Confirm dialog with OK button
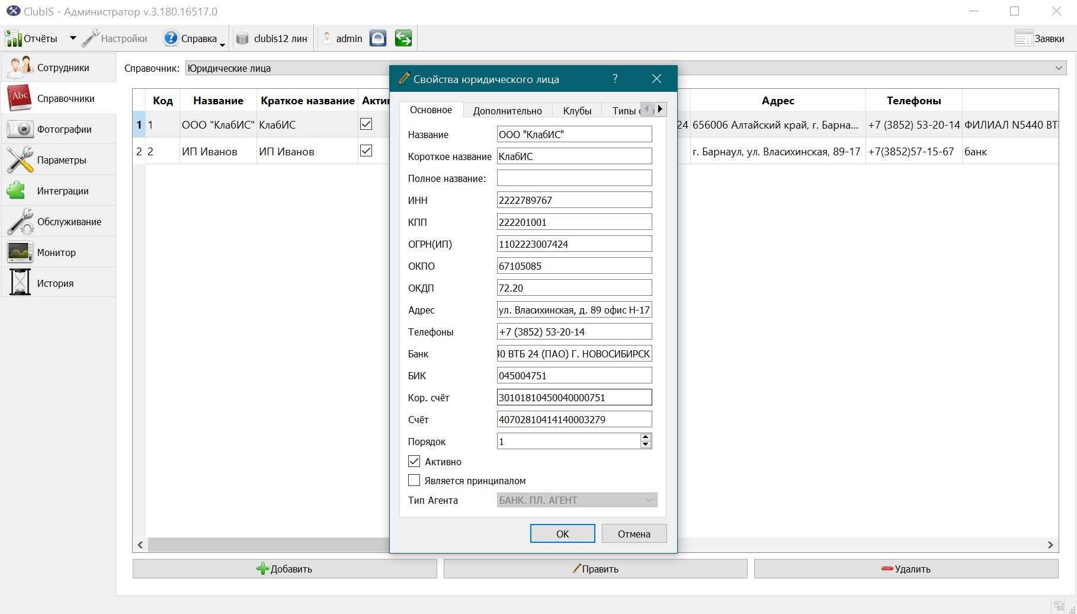 click(x=562, y=533)
